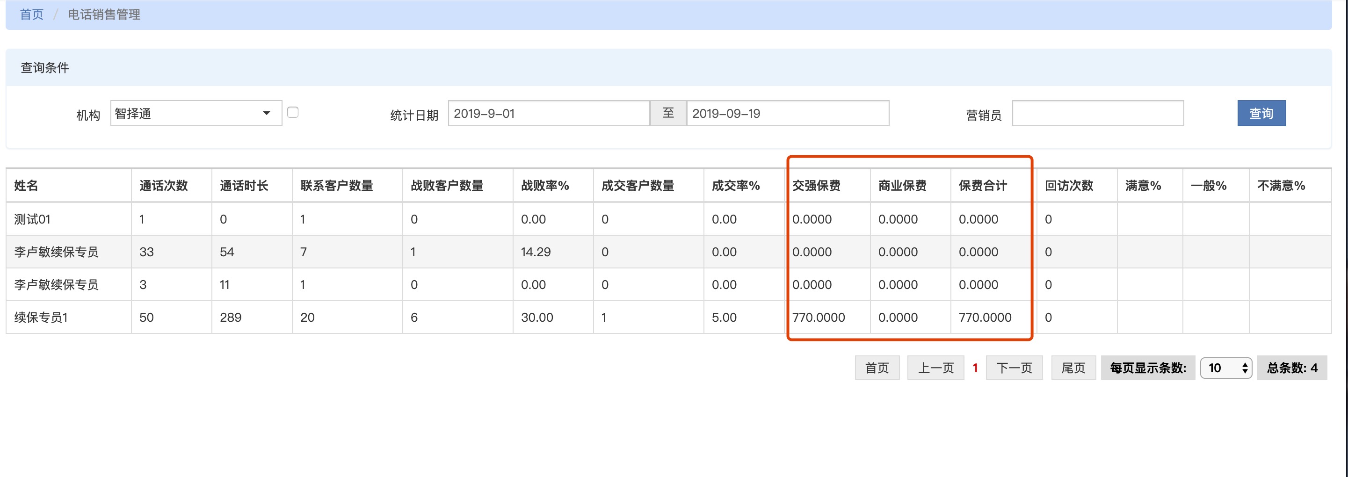Image resolution: width=1348 pixels, height=477 pixels.
Task: Select the 通话时长 value 54
Action: (227, 252)
